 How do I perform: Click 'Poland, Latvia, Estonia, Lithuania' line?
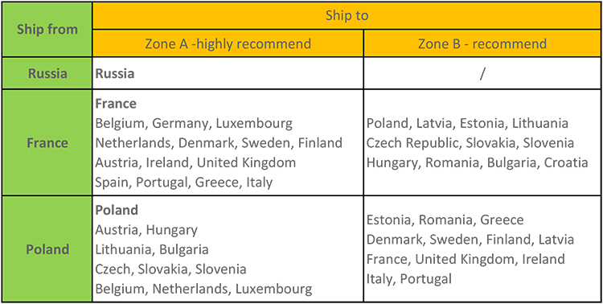(467, 124)
